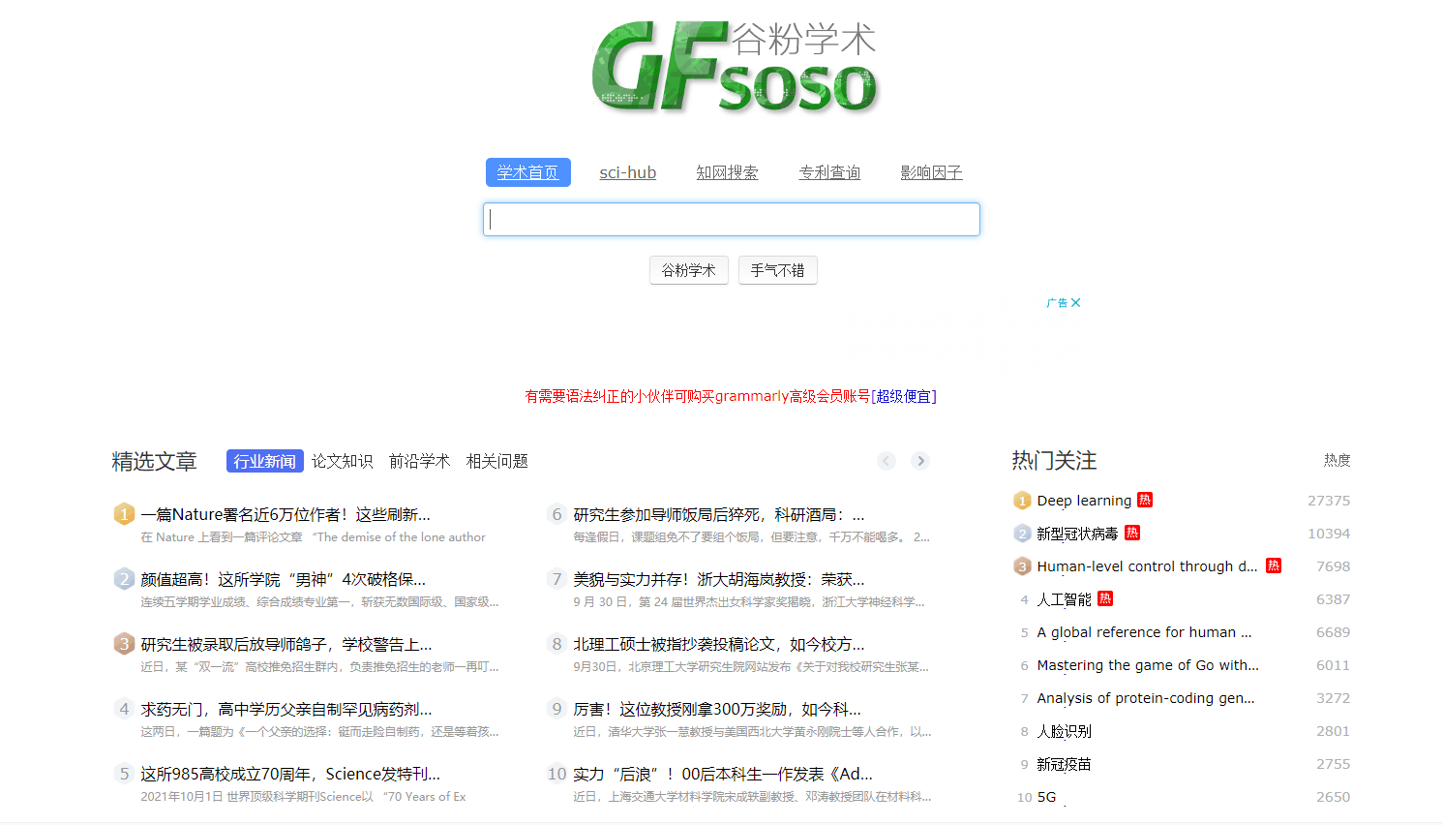The height and width of the screenshot is (825, 1443).
Task: Click heat value 27375
Action: tap(1329, 501)
